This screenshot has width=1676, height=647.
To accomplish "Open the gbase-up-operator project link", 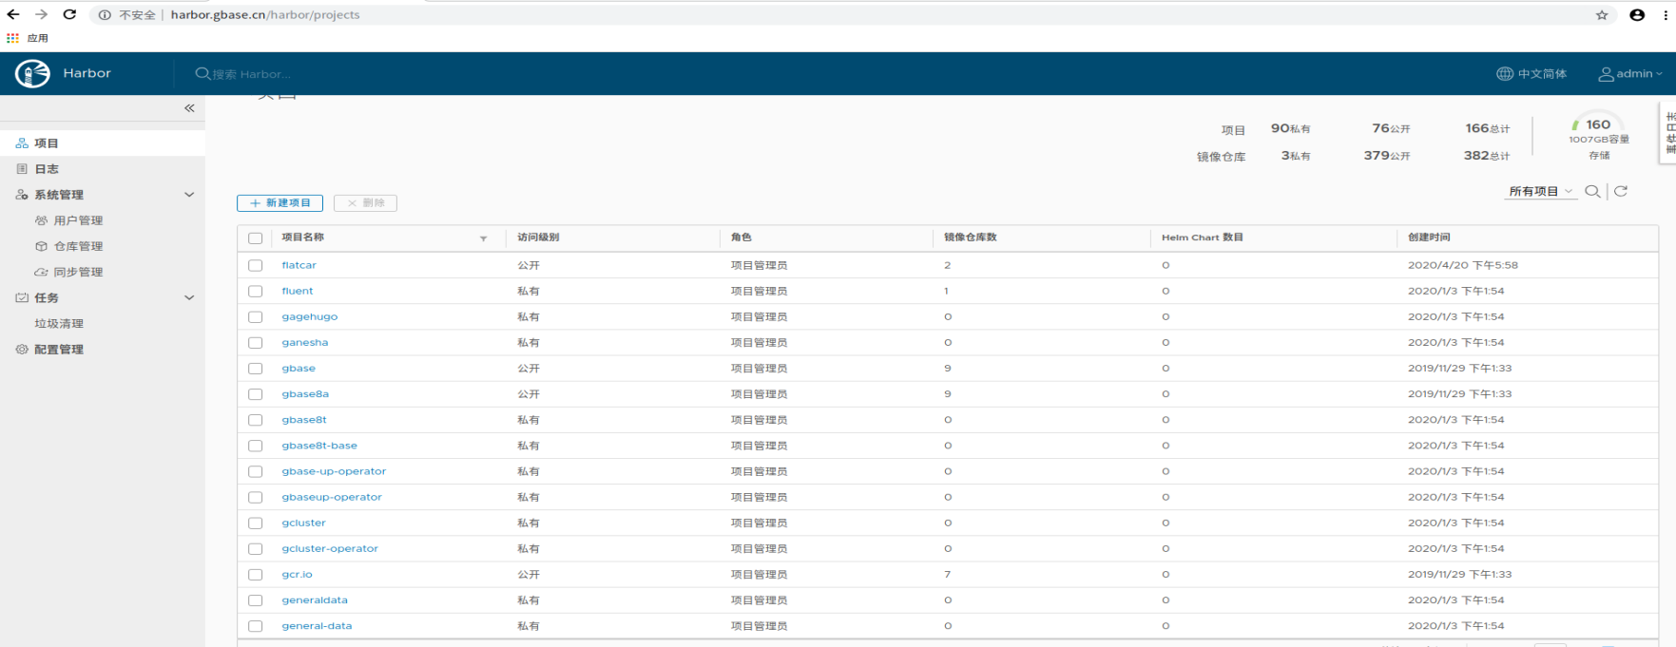I will [x=334, y=471].
